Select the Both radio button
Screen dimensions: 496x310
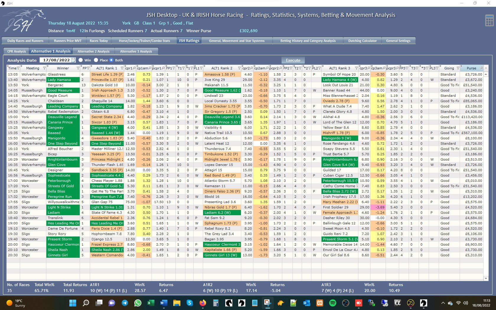[111, 60]
